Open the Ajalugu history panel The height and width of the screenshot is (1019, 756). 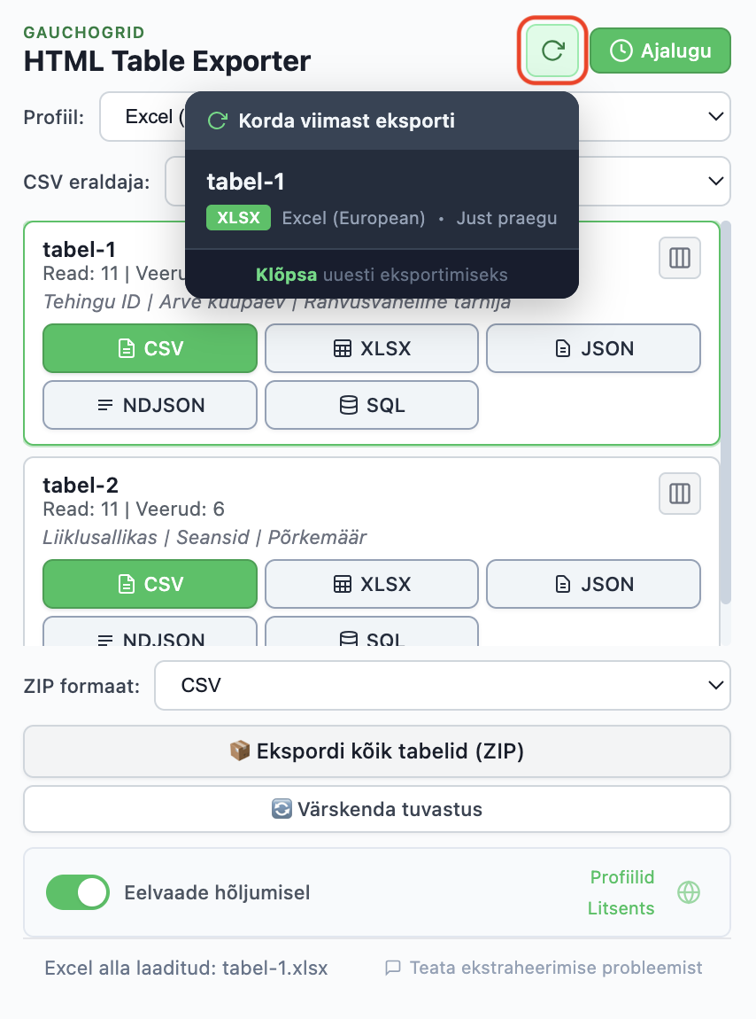[x=660, y=51]
